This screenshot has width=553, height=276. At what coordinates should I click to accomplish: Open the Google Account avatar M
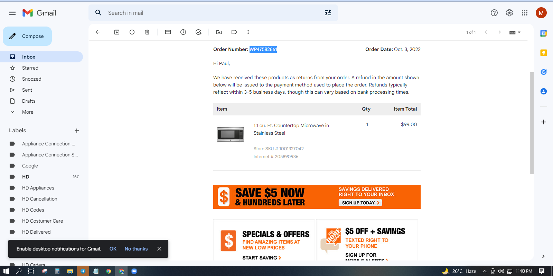coord(541,13)
